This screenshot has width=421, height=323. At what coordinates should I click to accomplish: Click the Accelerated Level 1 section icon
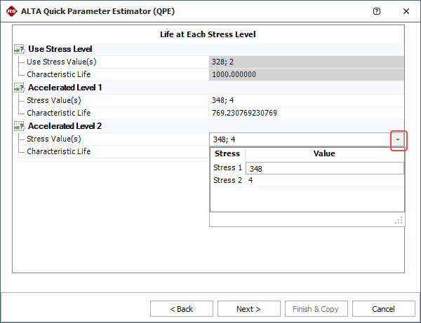[19, 88]
